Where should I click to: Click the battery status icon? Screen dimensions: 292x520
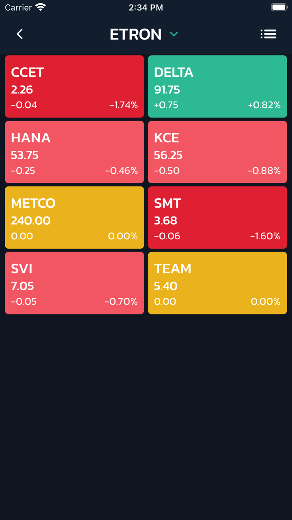pyautogui.click(x=279, y=7)
